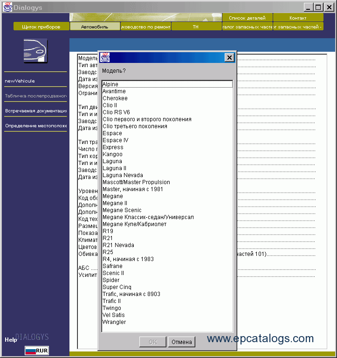Select Wrangler in the model list
The width and height of the screenshot is (337, 358).
point(167,322)
